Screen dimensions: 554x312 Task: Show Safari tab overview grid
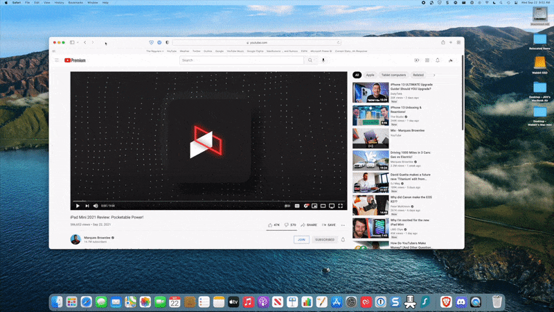tap(458, 42)
